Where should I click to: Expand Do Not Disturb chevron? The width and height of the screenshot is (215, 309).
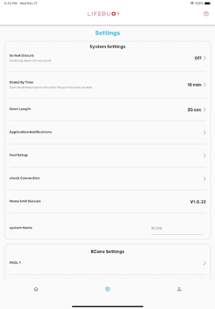tap(205, 58)
